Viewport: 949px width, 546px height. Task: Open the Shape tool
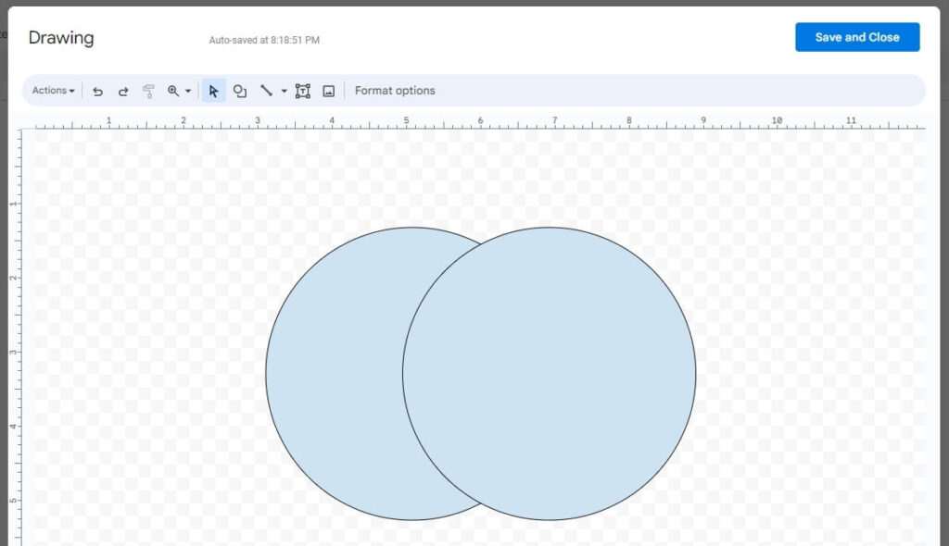[240, 90]
